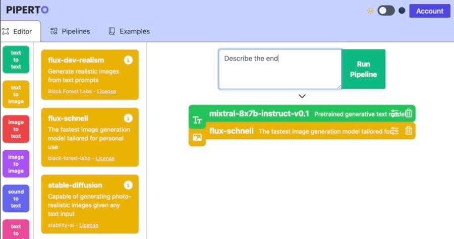The height and width of the screenshot is (239, 454).
Task: Click the sun light-mode icon
Action: click(370, 11)
